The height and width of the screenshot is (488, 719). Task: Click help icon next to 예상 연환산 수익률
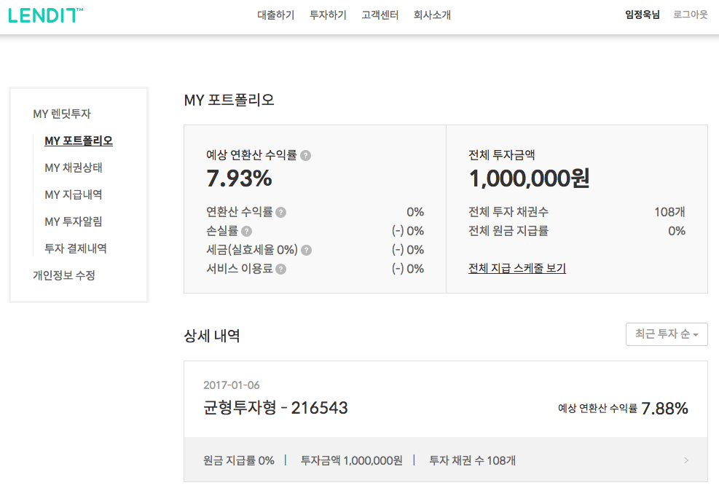pyautogui.click(x=306, y=155)
